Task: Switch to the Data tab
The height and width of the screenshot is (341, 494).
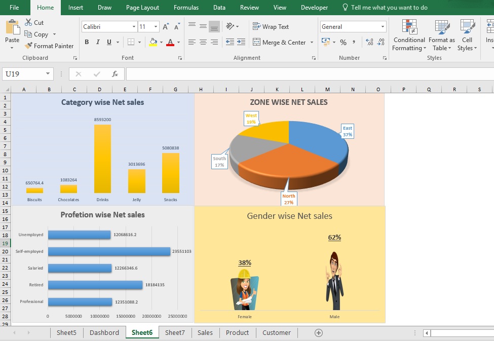Action: tap(219, 8)
